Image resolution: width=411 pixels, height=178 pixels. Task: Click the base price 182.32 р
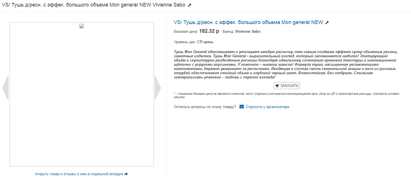(209, 31)
